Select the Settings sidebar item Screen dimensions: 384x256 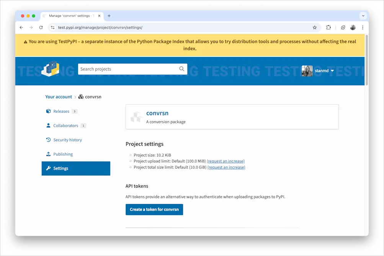76,168
